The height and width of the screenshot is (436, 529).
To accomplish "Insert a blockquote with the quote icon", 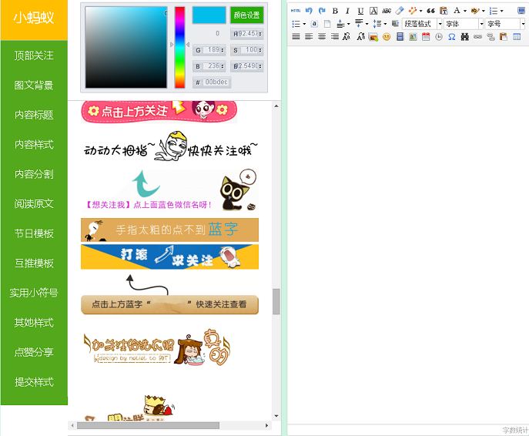I will 431,11.
